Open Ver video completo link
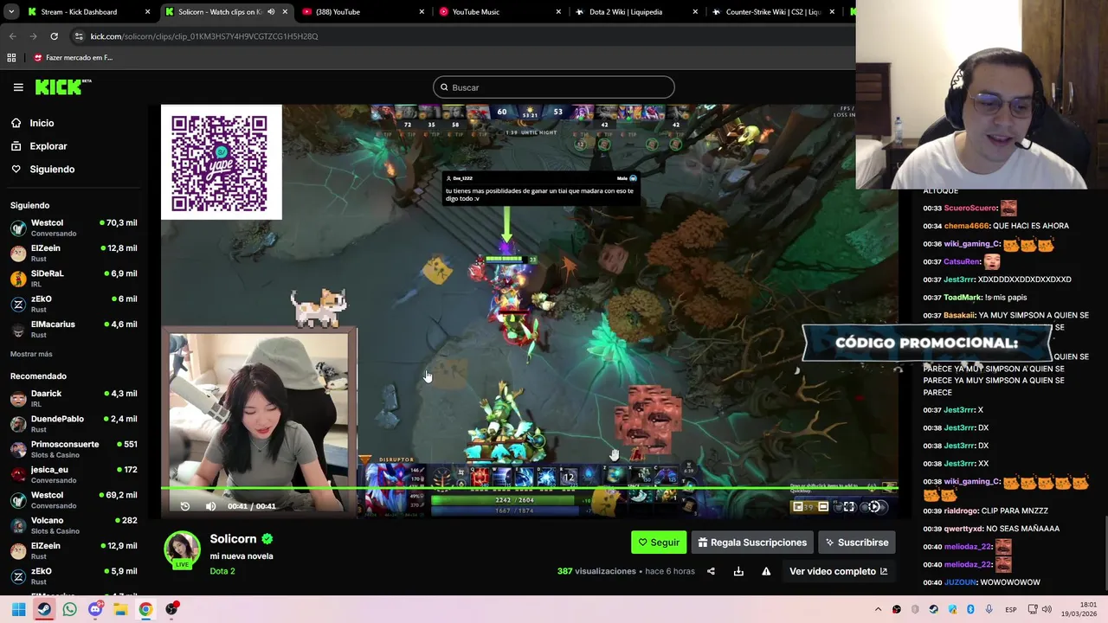Screen dimensions: 1108x623 coord(838,571)
